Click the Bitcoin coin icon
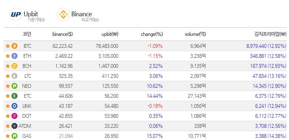The height and width of the screenshot is (140, 289). (x=14, y=46)
